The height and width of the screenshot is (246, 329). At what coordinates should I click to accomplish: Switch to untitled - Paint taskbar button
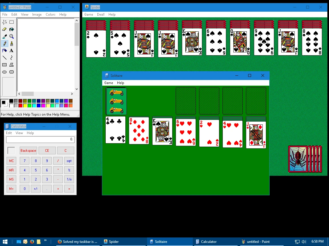262,242
